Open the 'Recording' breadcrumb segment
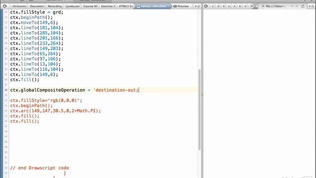Viewport: 316px width, 178px height. pyautogui.click(x=55, y=6)
